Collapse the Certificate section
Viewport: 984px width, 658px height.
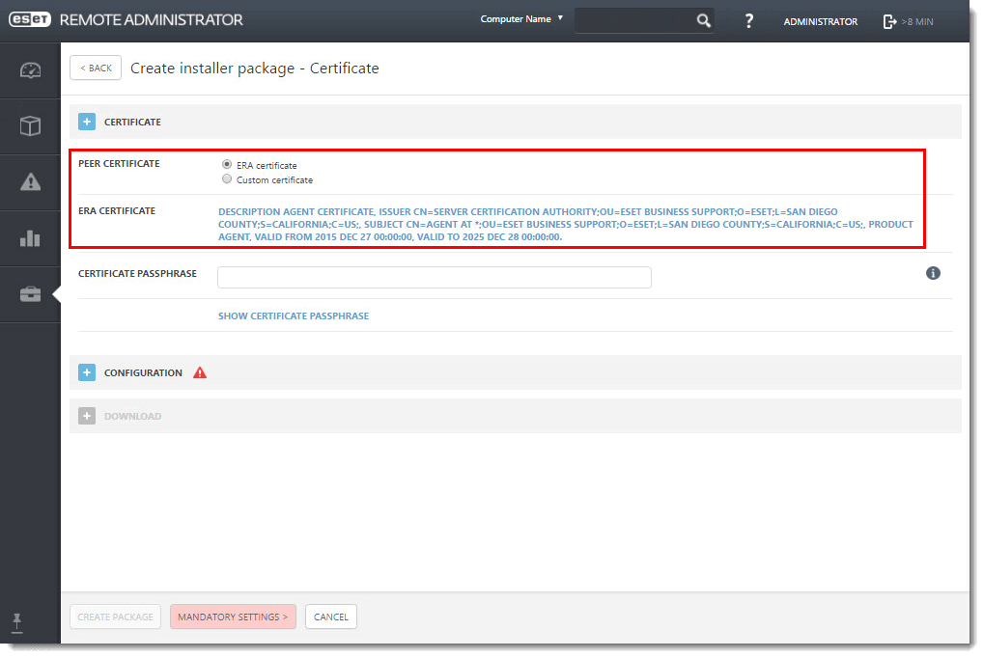pos(87,122)
